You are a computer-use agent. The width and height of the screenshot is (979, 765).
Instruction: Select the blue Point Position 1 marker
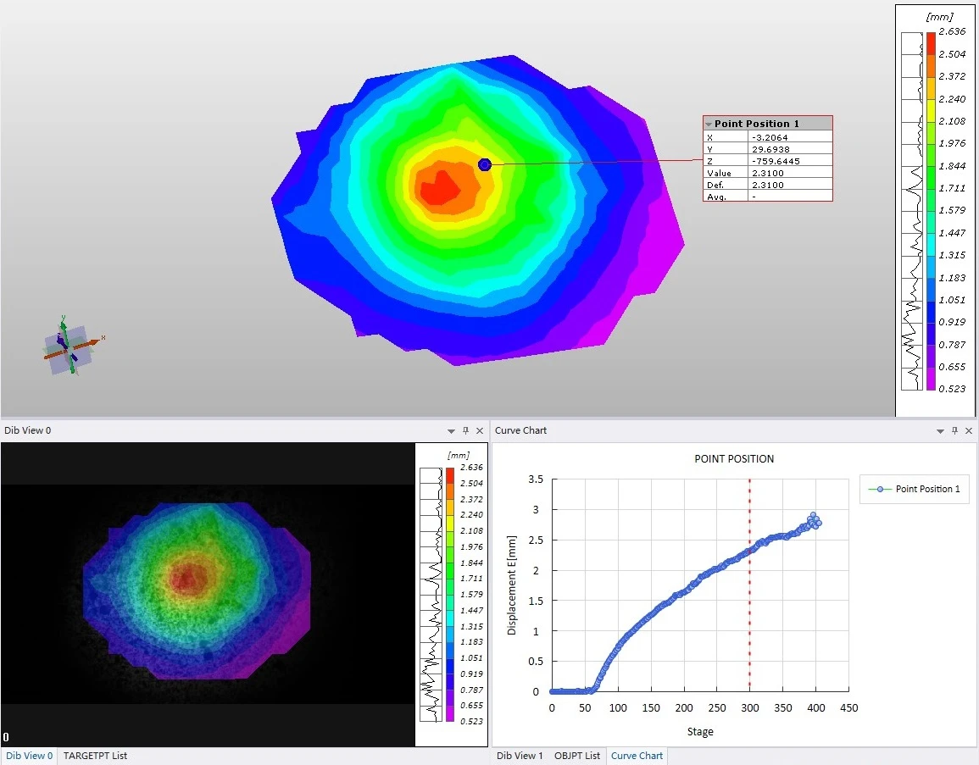point(485,164)
